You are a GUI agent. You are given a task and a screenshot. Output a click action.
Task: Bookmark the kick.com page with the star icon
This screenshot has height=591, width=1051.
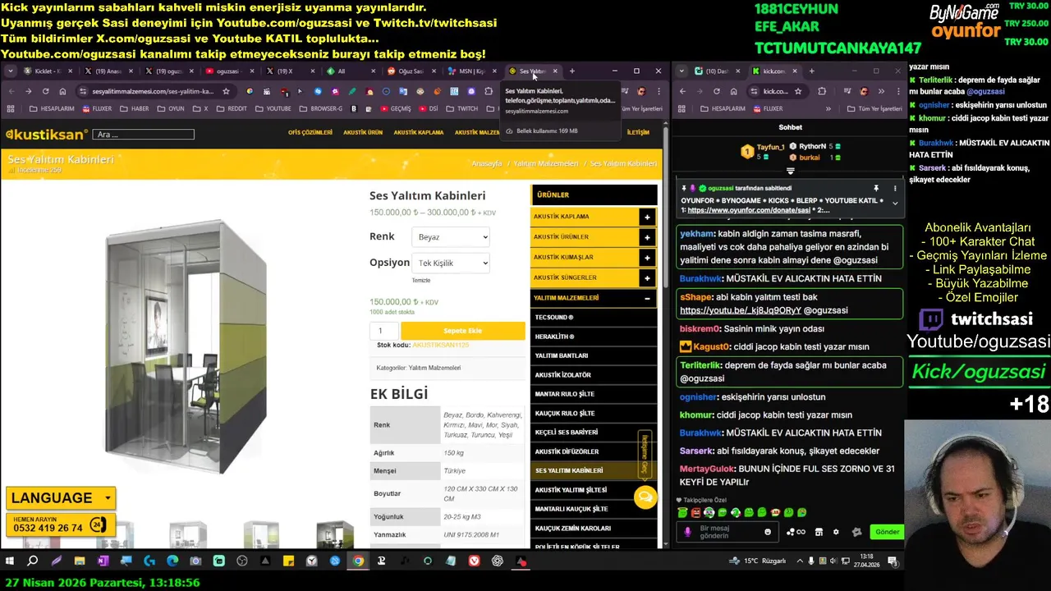797,91
